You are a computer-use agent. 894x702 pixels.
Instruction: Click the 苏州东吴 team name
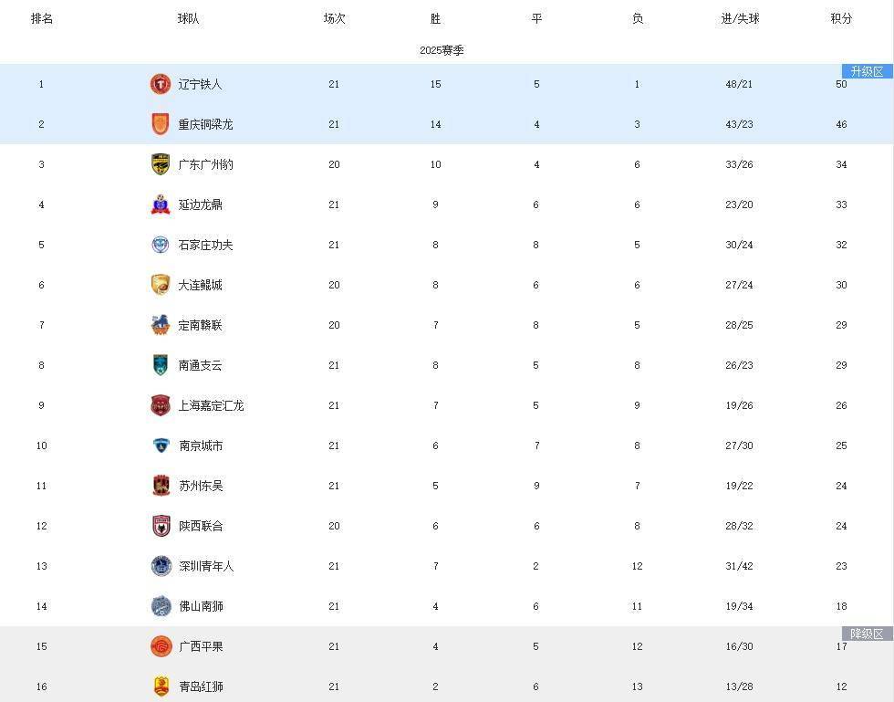pyautogui.click(x=201, y=486)
